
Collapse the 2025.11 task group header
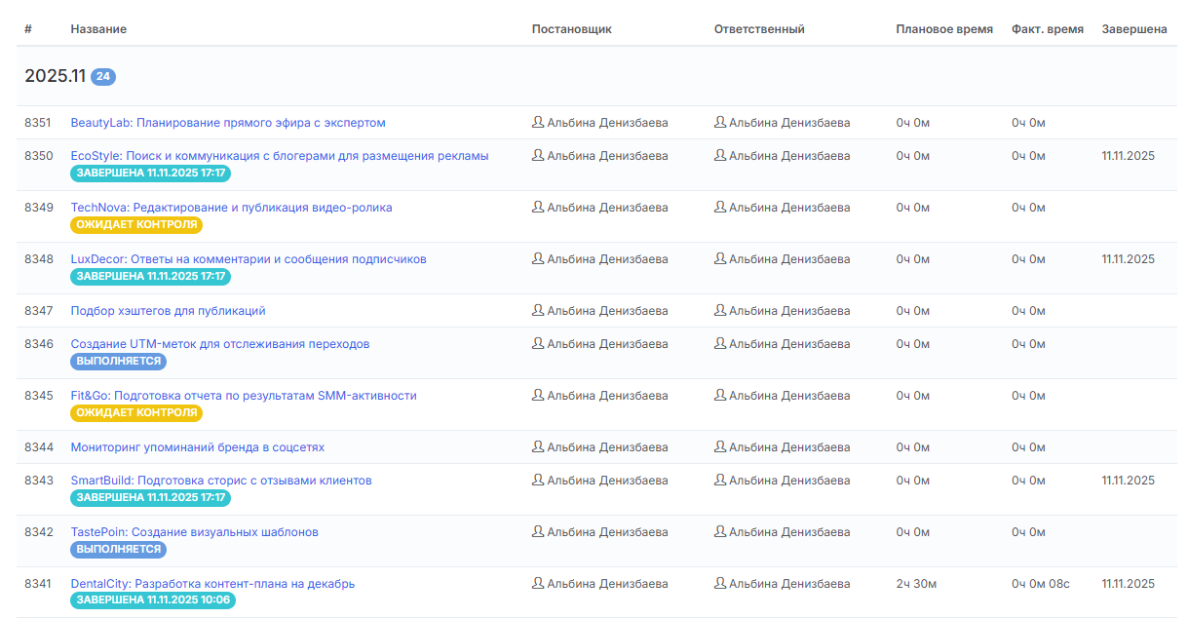[x=55, y=76]
